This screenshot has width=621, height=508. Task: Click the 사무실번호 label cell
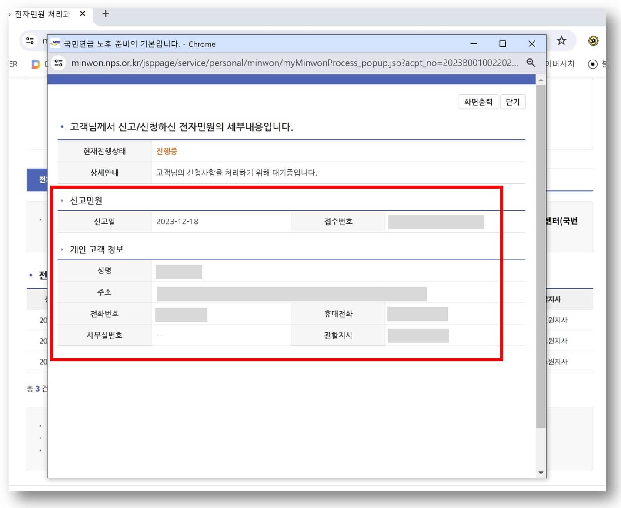104,335
